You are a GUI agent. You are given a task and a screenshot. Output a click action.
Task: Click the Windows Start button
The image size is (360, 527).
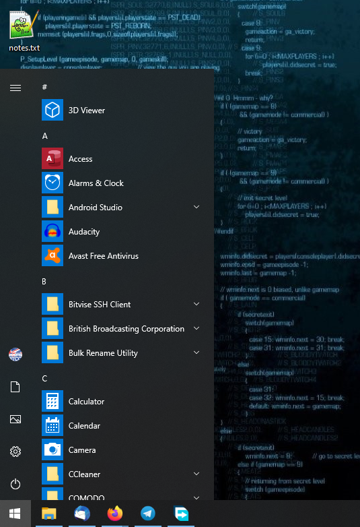[x=15, y=514]
